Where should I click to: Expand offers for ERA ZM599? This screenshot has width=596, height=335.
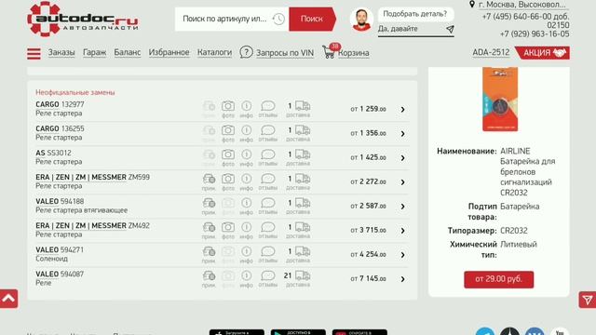(x=402, y=182)
